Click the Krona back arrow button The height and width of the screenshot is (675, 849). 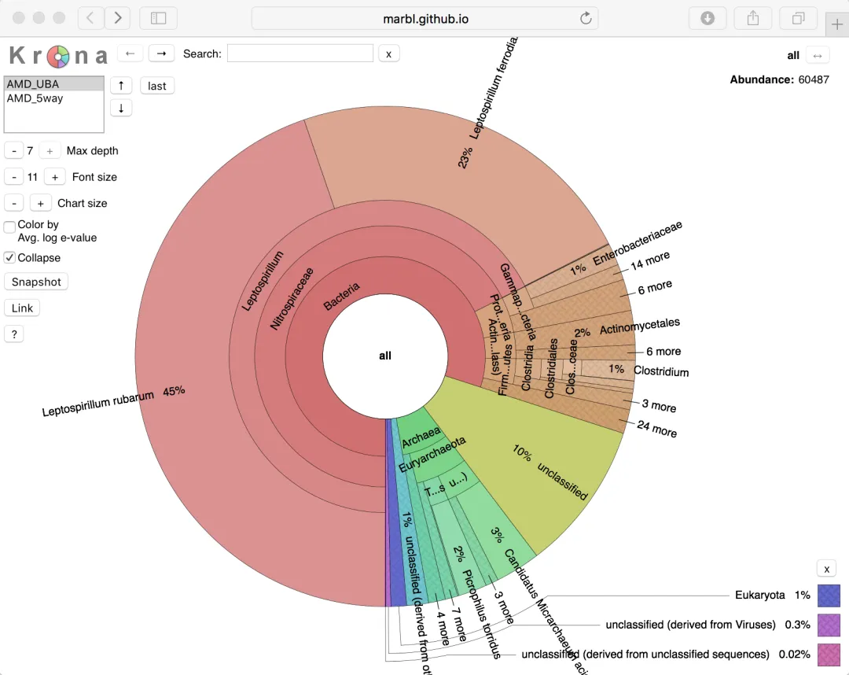(130, 53)
